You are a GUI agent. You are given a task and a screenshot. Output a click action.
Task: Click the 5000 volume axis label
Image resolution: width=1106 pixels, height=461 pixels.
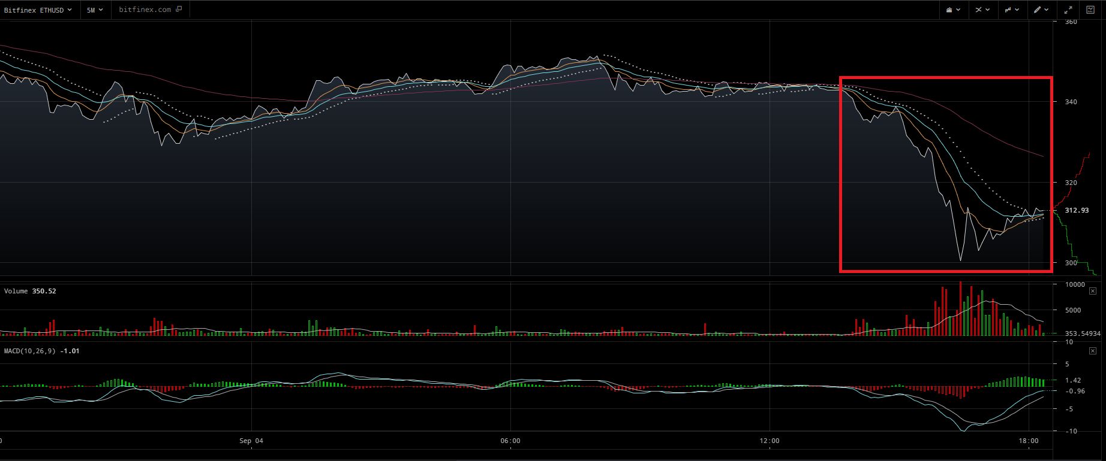tap(1073, 310)
